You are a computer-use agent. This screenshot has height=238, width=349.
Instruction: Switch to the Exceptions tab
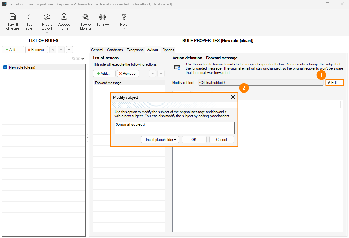(135, 50)
